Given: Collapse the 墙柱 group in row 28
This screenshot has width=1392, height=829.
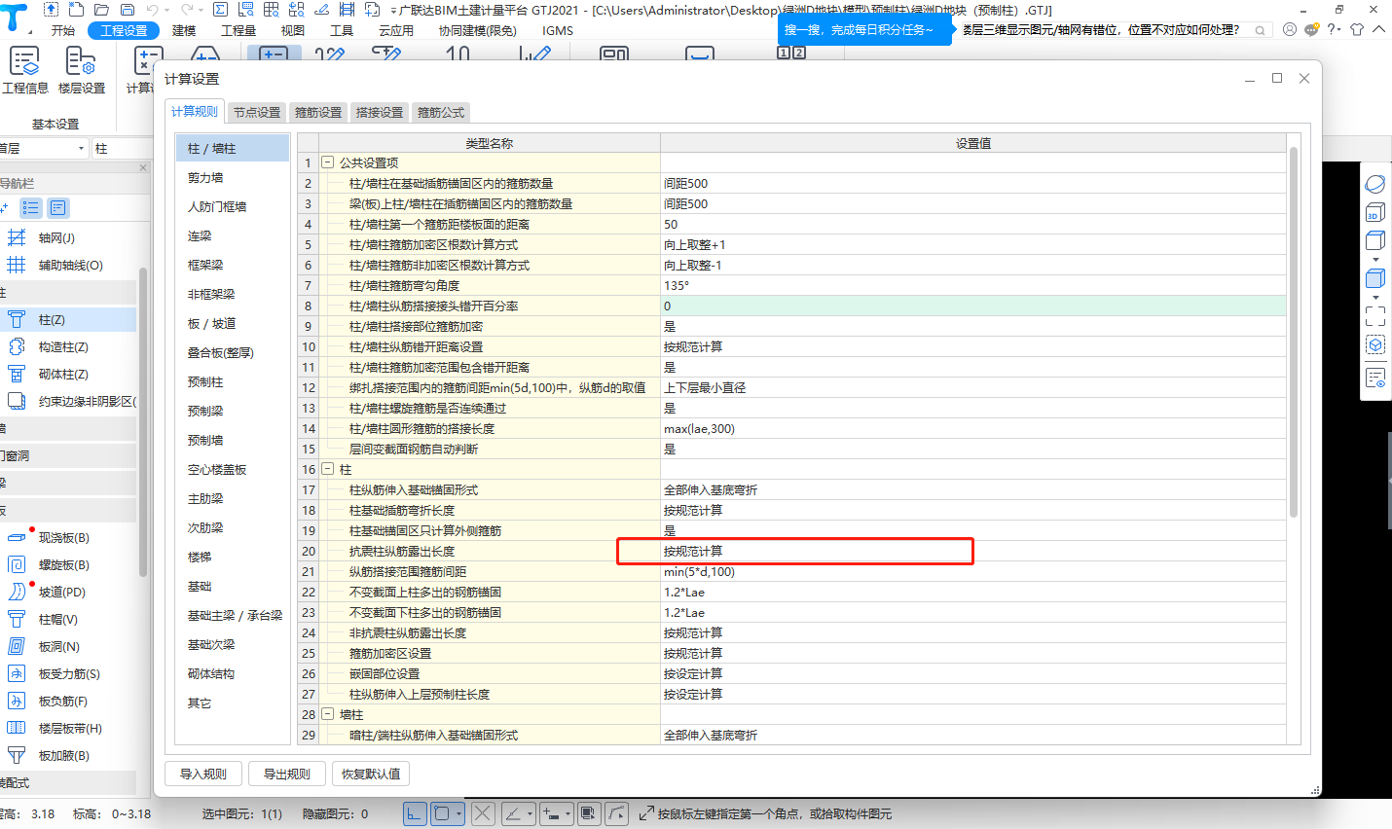Looking at the screenshot, I should pos(328,714).
